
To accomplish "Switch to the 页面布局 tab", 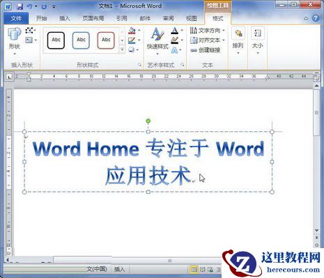I will click(x=93, y=18).
